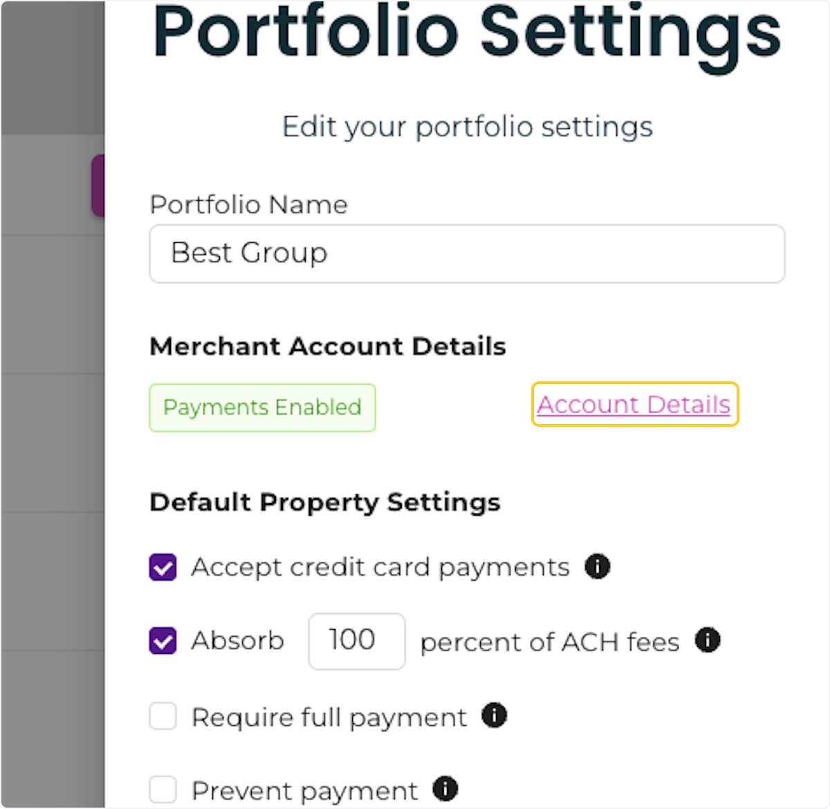Edit the 100 percent ACH fee value
The image size is (830, 809).
tap(356, 641)
